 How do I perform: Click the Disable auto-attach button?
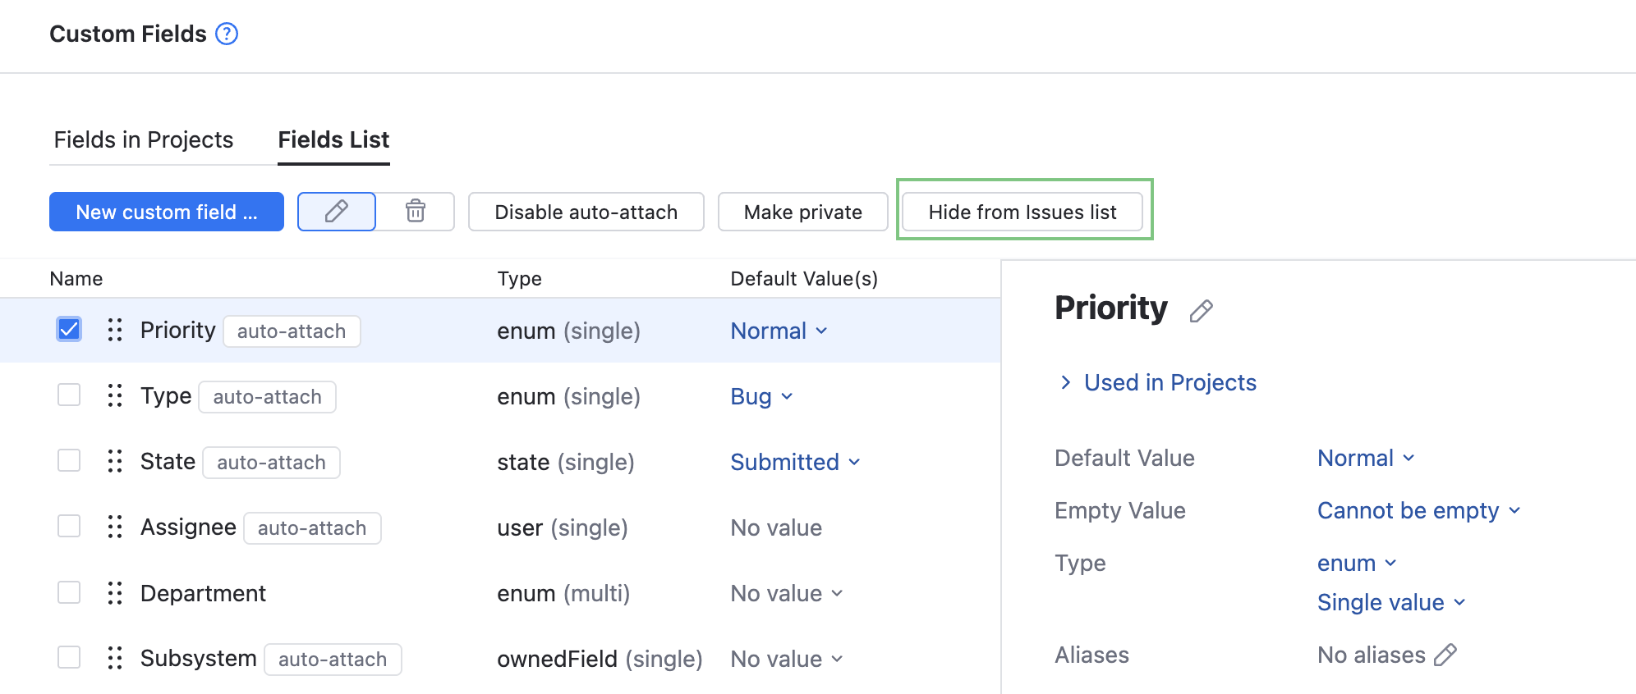click(x=586, y=212)
